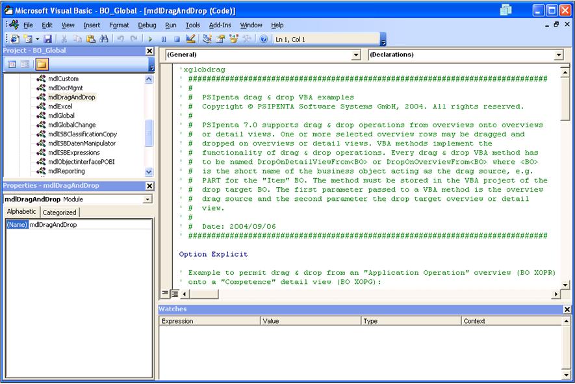
Task: Open the Insert button's dropdown arrow
Action: [x=38, y=39]
